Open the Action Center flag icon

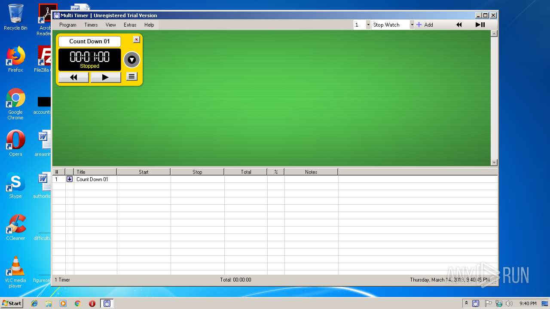(489, 303)
